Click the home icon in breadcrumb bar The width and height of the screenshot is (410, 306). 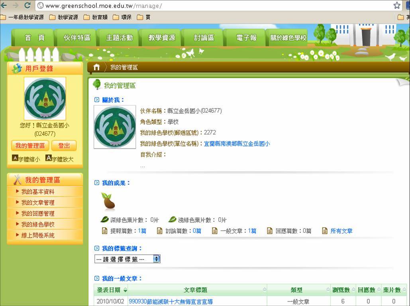[x=96, y=67]
